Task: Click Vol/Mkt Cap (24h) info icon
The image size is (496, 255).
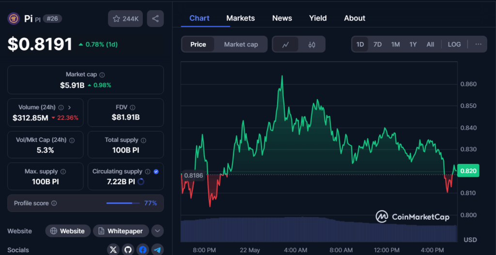Action: click(72, 140)
